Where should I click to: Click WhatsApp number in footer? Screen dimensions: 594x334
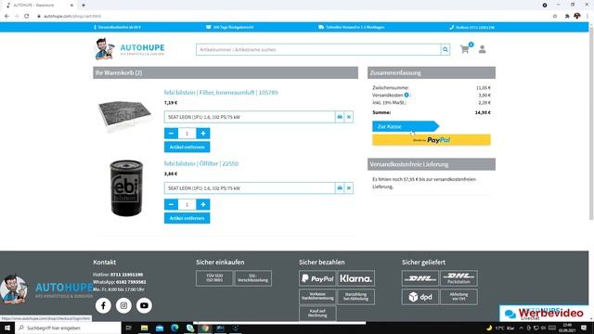tap(131, 282)
